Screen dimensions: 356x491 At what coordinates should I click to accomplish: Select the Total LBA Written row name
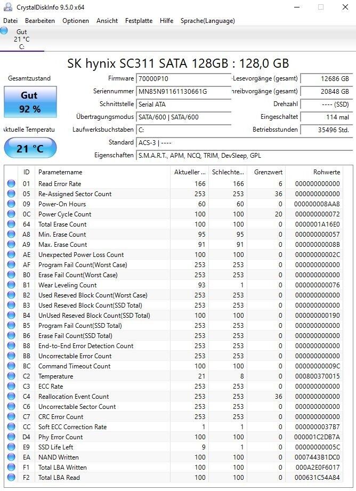[62, 467]
